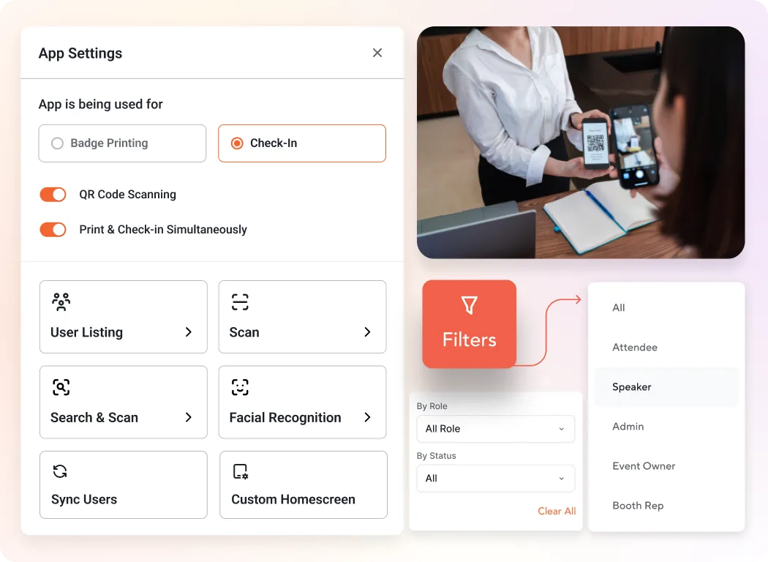
Task: Click the orange curved arrow connector
Action: click(556, 321)
